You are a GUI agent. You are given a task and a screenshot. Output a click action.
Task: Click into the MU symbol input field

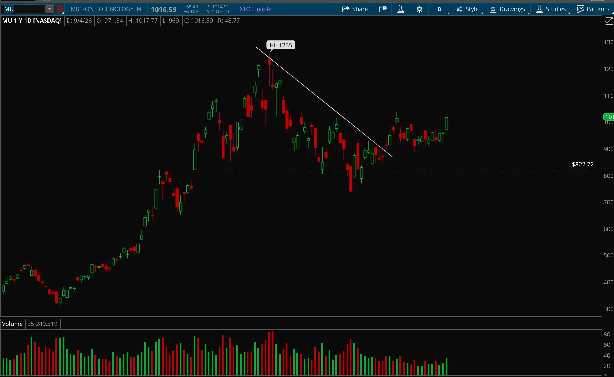tap(23, 9)
